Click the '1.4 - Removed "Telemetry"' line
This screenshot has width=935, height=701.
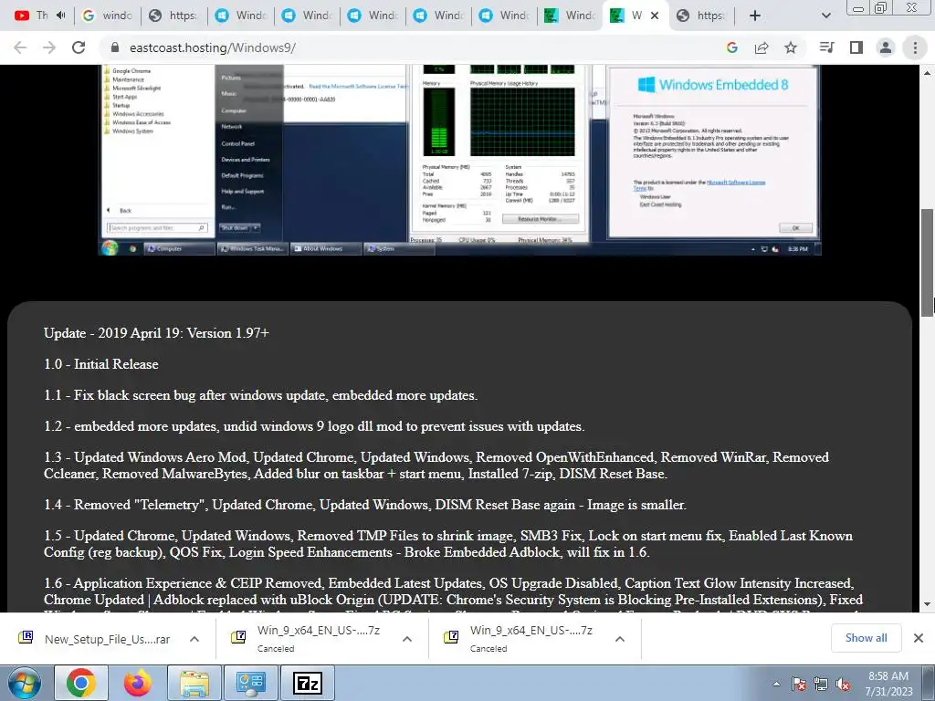(365, 505)
